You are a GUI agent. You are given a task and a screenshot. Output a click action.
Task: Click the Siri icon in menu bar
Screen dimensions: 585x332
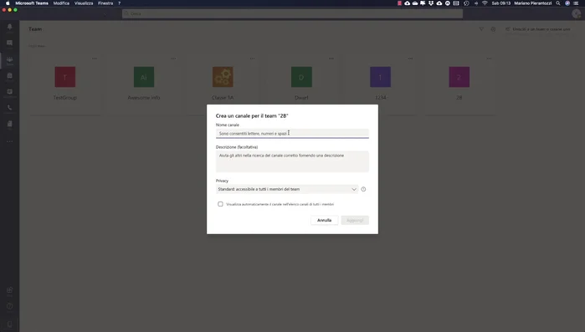pos(567,3)
